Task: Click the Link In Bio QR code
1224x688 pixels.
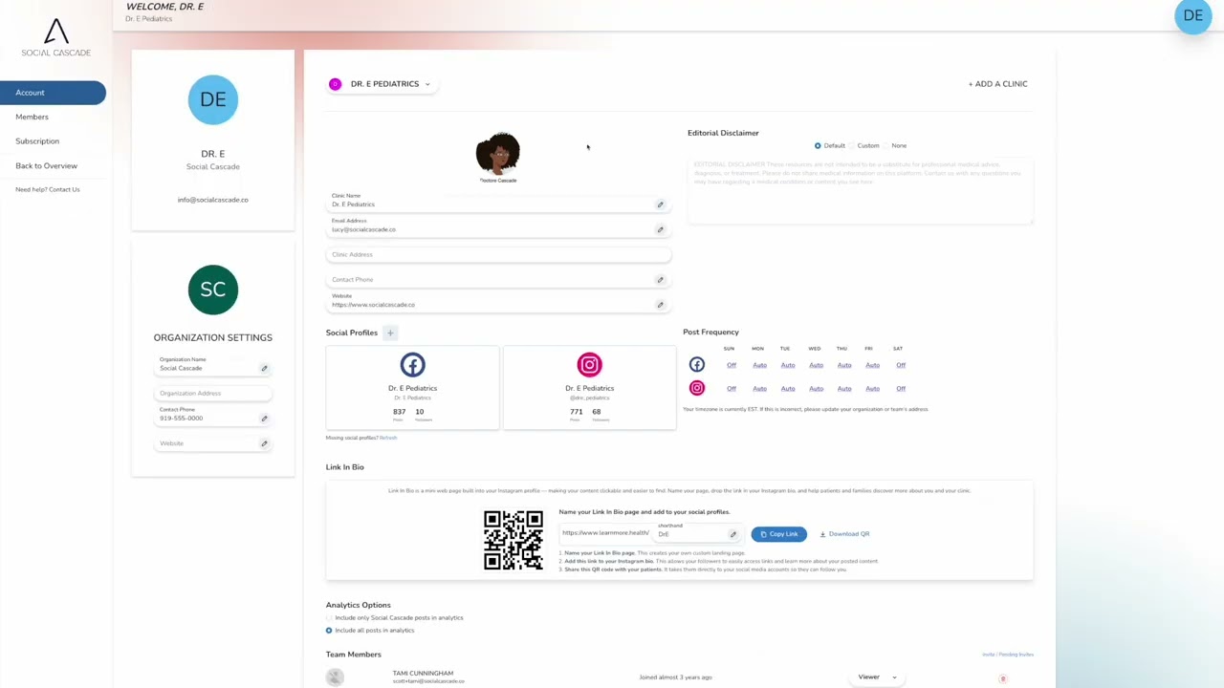Action: [x=514, y=540]
